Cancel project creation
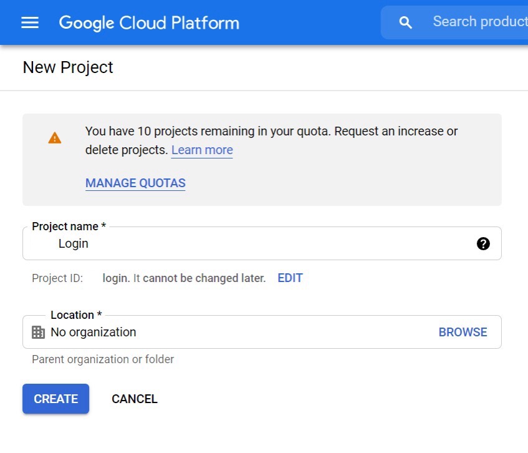528x453 pixels. pyautogui.click(x=135, y=399)
